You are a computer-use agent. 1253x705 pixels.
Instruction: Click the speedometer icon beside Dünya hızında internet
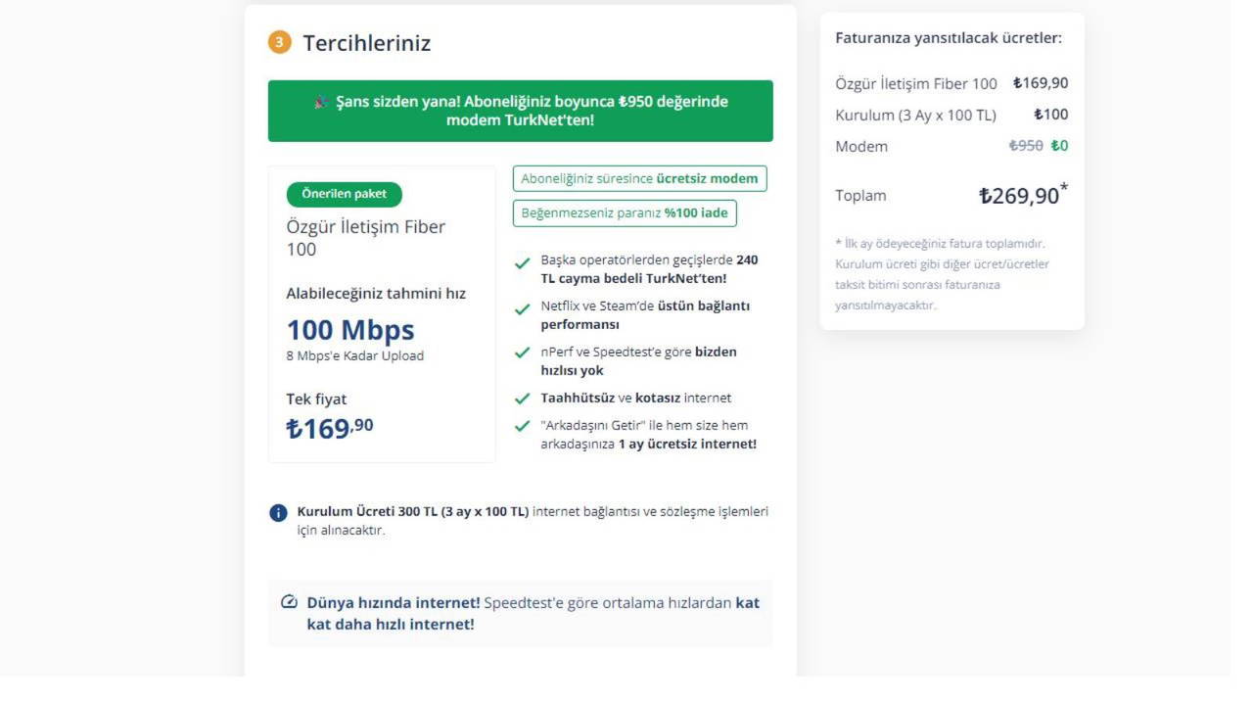click(x=289, y=602)
